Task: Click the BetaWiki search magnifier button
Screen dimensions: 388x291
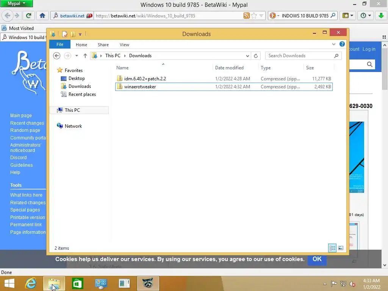Action: 370,64
